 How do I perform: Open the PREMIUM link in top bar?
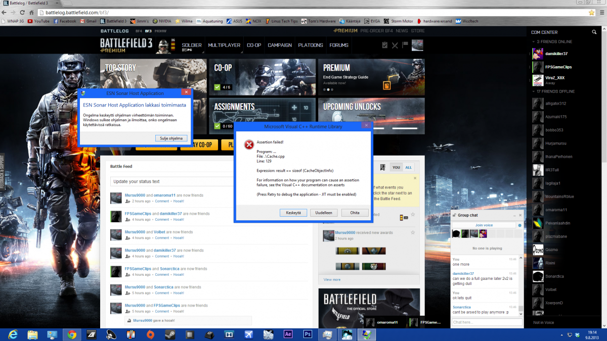(x=345, y=31)
